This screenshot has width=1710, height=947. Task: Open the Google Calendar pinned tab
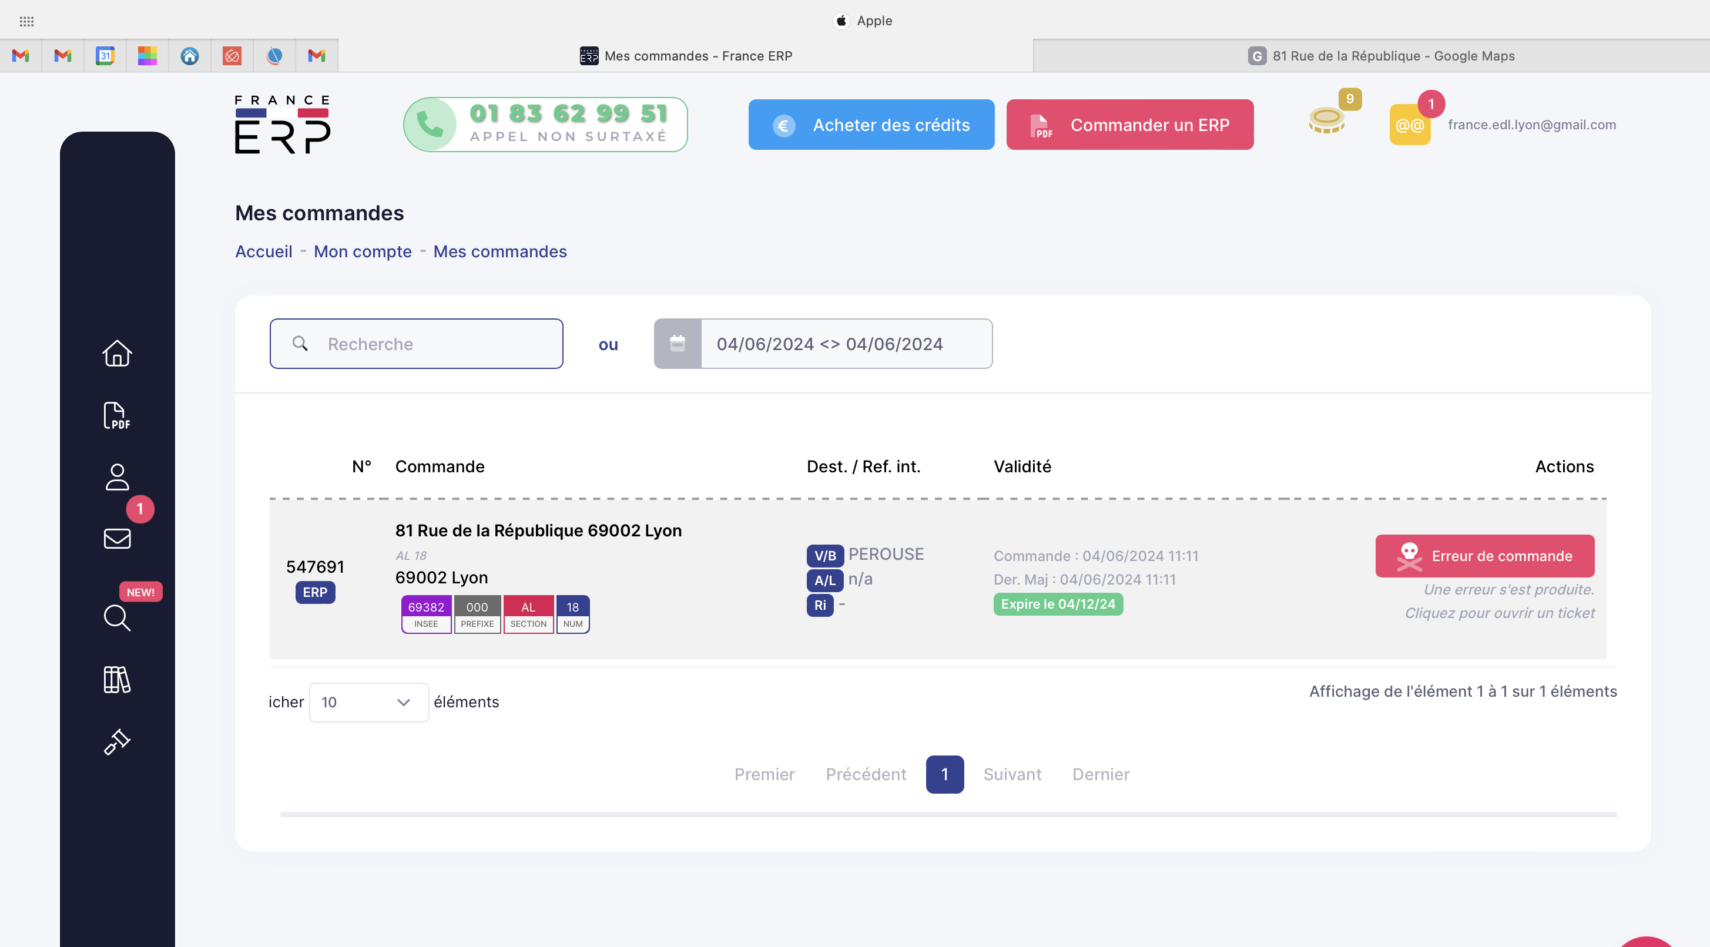pyautogui.click(x=105, y=56)
